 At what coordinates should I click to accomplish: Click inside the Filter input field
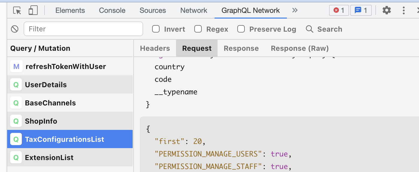[x=83, y=29]
